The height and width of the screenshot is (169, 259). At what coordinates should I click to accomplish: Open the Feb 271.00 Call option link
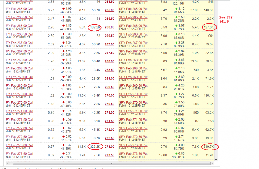pyautogui.click(x=19, y=111)
